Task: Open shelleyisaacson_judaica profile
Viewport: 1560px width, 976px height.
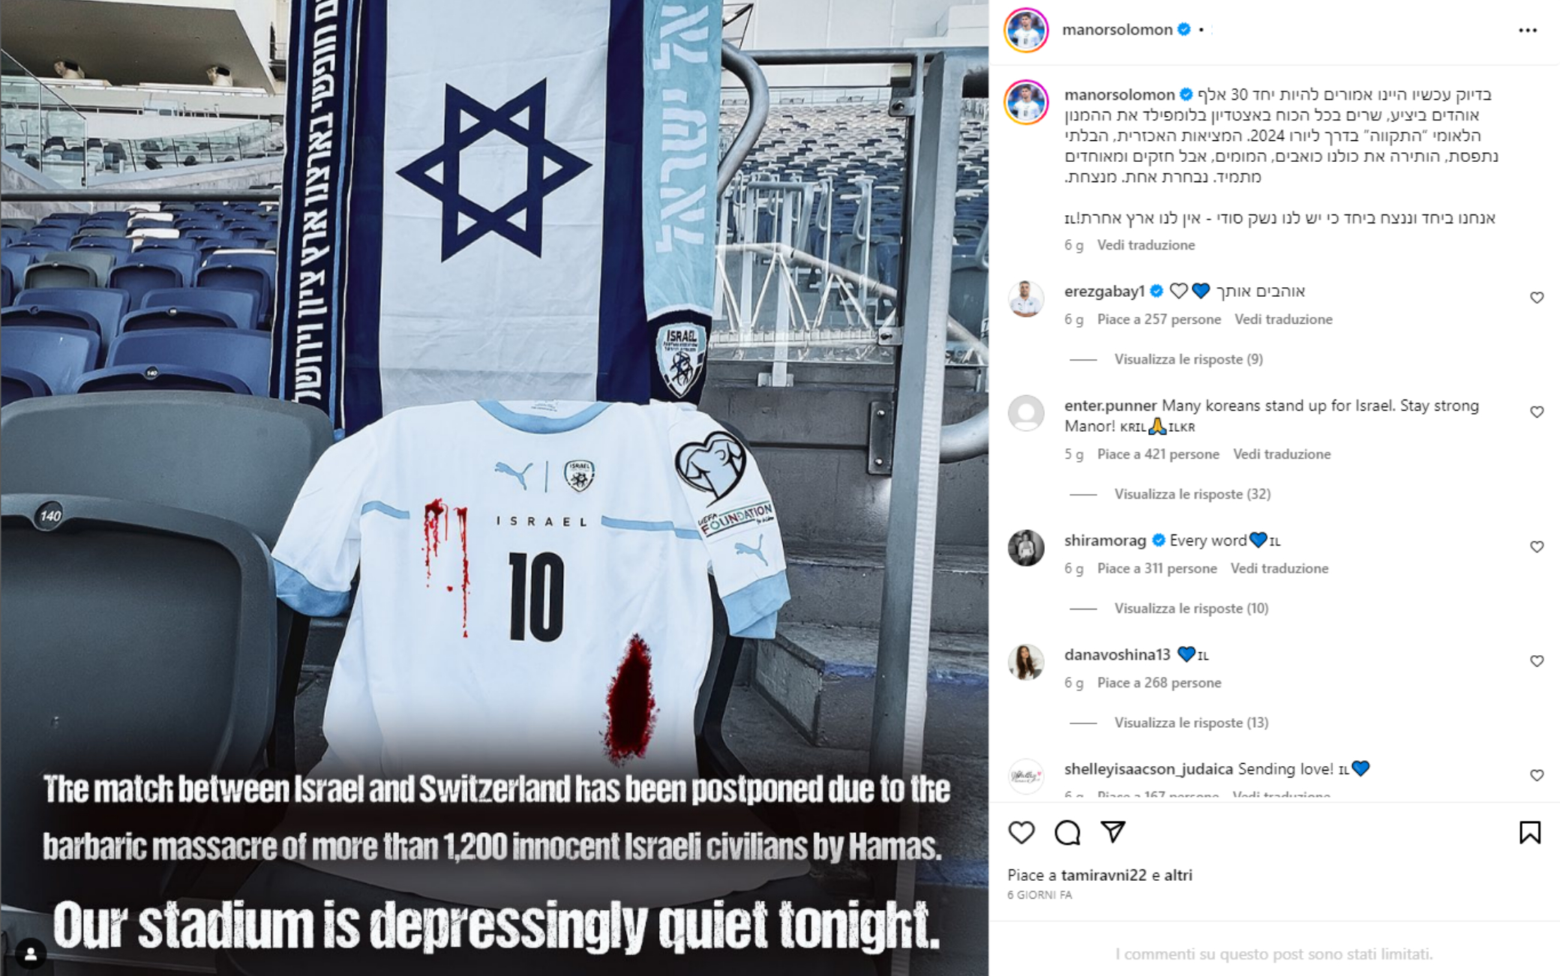Action: coord(1148,769)
